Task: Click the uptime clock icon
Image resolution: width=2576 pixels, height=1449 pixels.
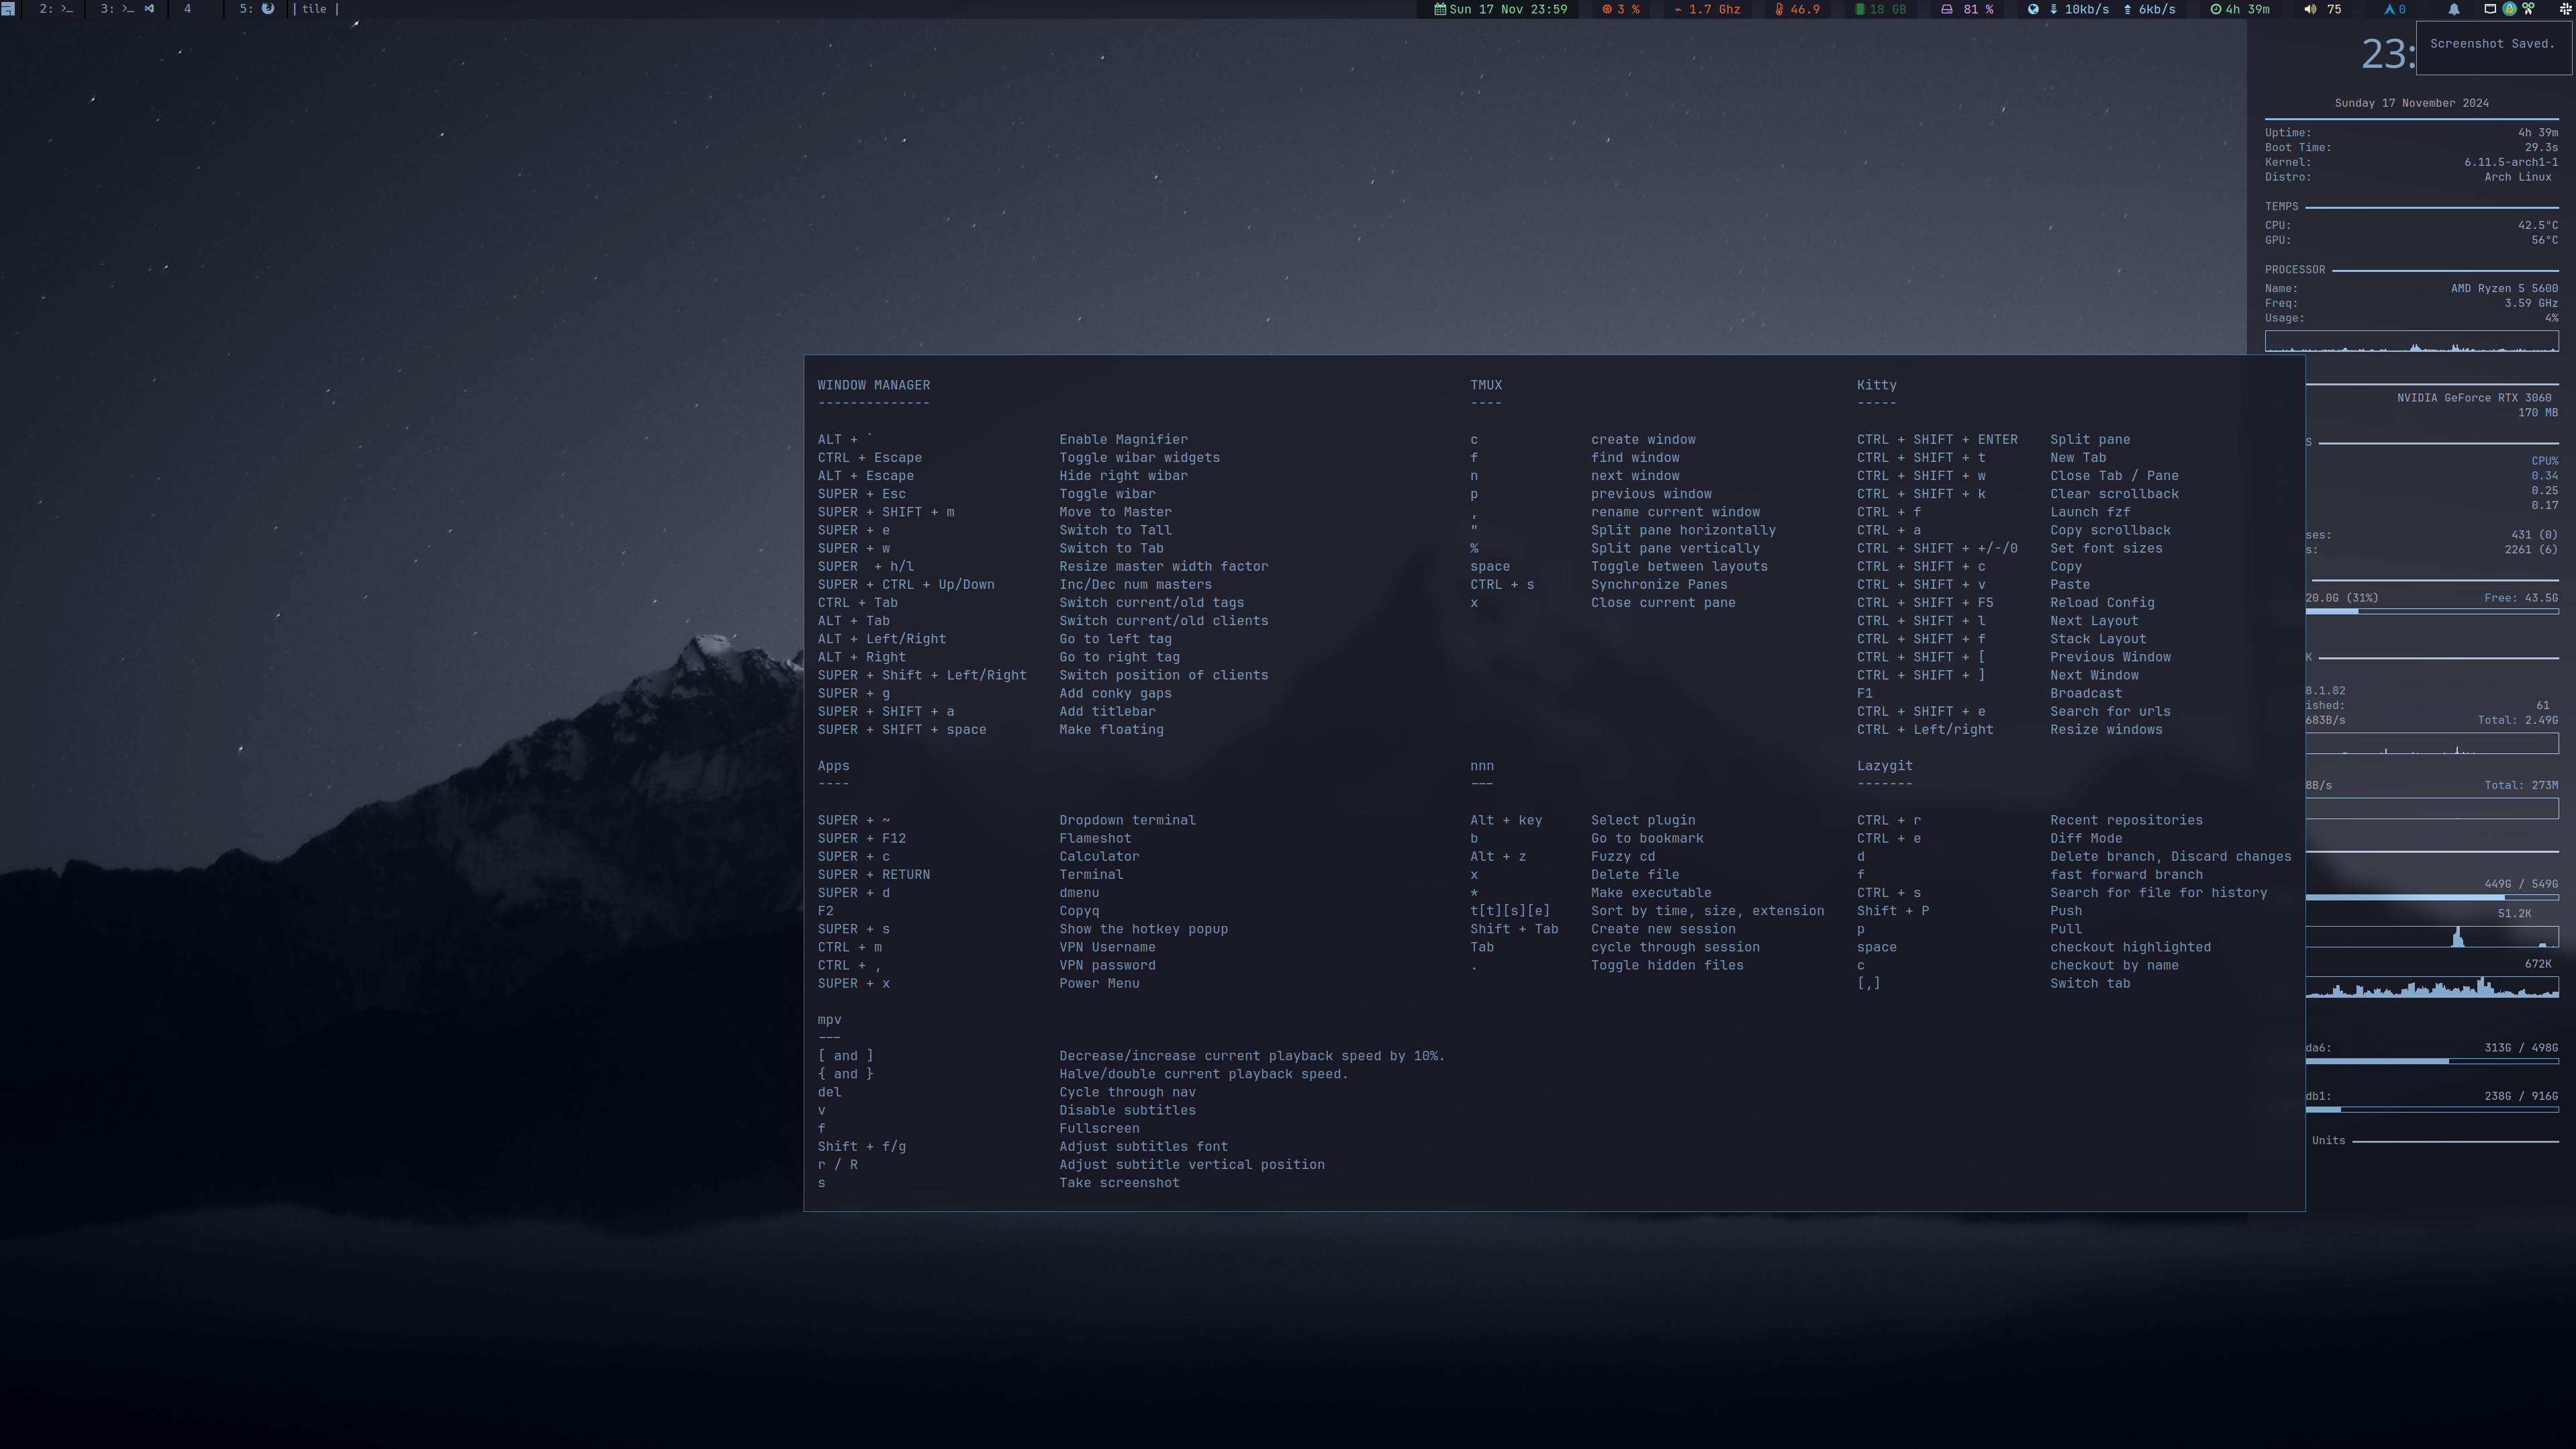Action: [x=2216, y=9]
